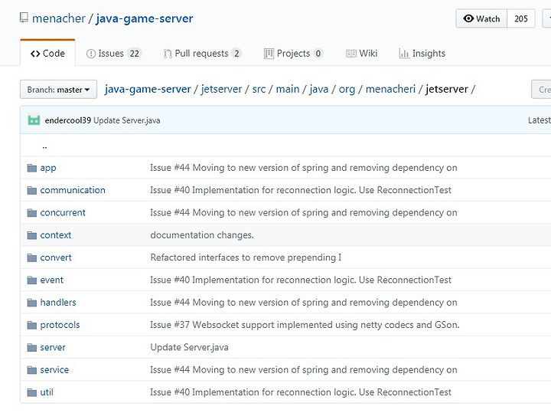Go to java in breadcrumb path

tap(319, 90)
